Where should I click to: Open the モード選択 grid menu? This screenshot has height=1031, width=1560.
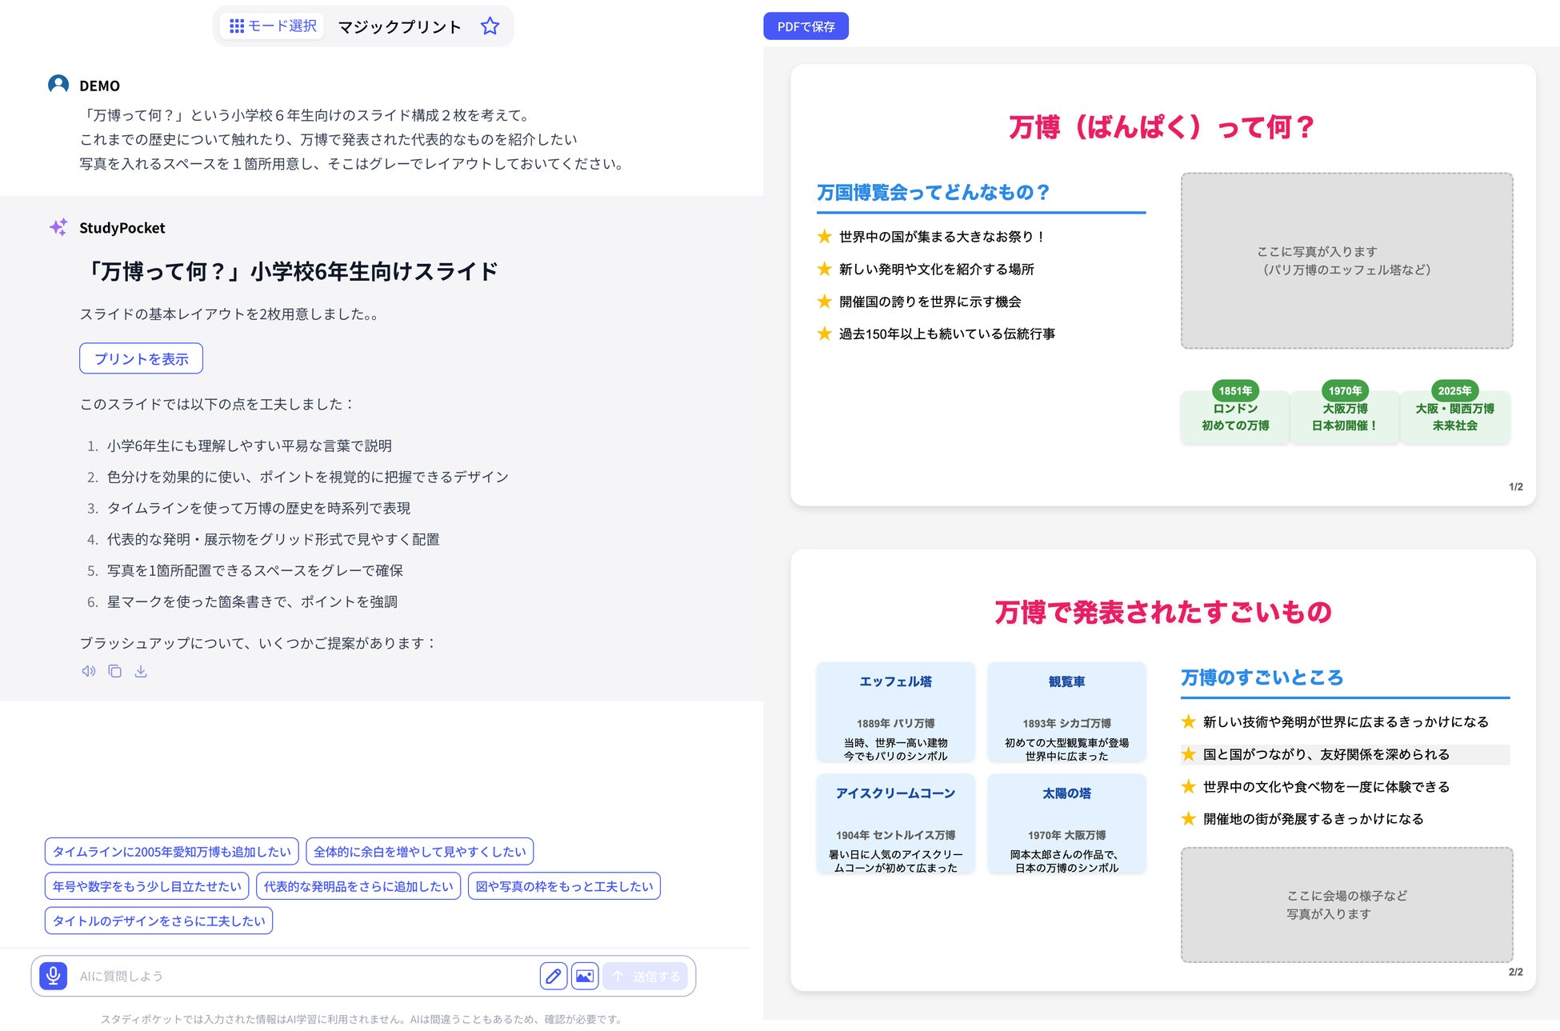tap(273, 26)
